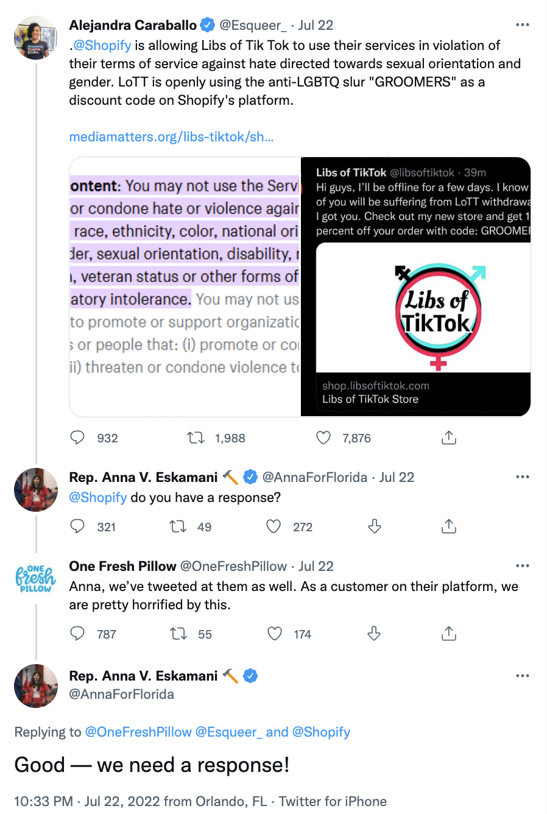Viewport: 547px width, 814px height.
Task: Open One Fresh Pillow's profile avatar
Action: coord(36,578)
